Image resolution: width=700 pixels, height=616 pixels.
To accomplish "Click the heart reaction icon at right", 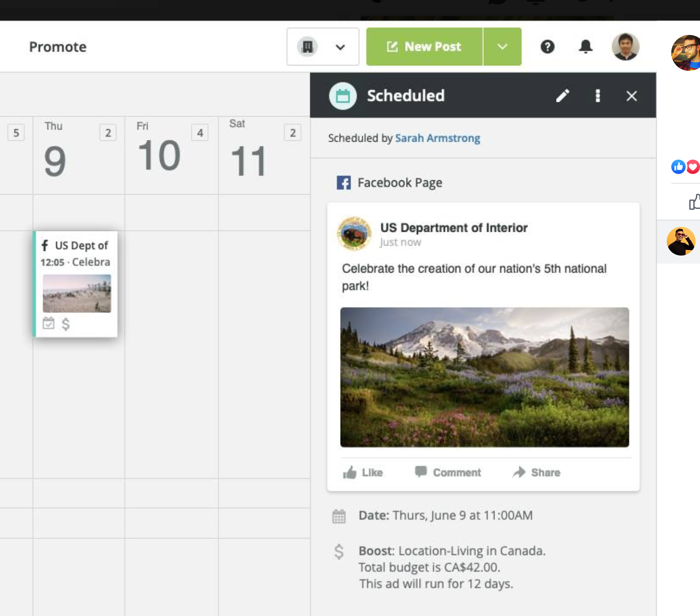I will (x=693, y=167).
